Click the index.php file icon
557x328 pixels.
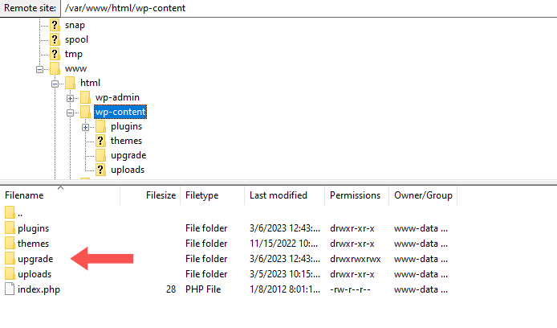[x=10, y=289]
